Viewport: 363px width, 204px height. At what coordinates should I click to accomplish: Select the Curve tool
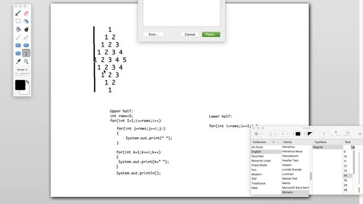[26, 37]
